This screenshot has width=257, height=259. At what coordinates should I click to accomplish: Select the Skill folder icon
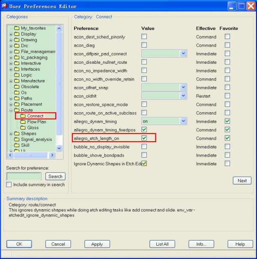(x=17, y=145)
